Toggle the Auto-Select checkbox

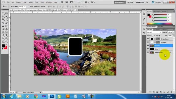(x=10, y=7)
